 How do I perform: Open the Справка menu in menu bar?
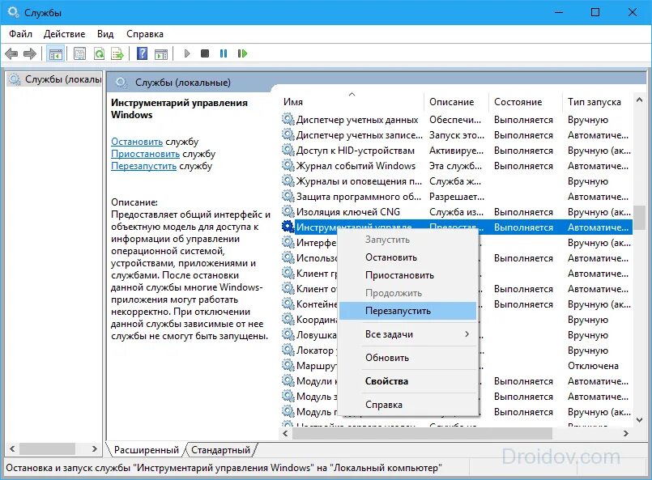145,34
